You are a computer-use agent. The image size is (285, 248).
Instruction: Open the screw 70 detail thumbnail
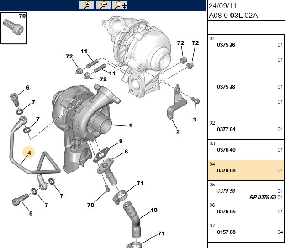tap(14, 28)
